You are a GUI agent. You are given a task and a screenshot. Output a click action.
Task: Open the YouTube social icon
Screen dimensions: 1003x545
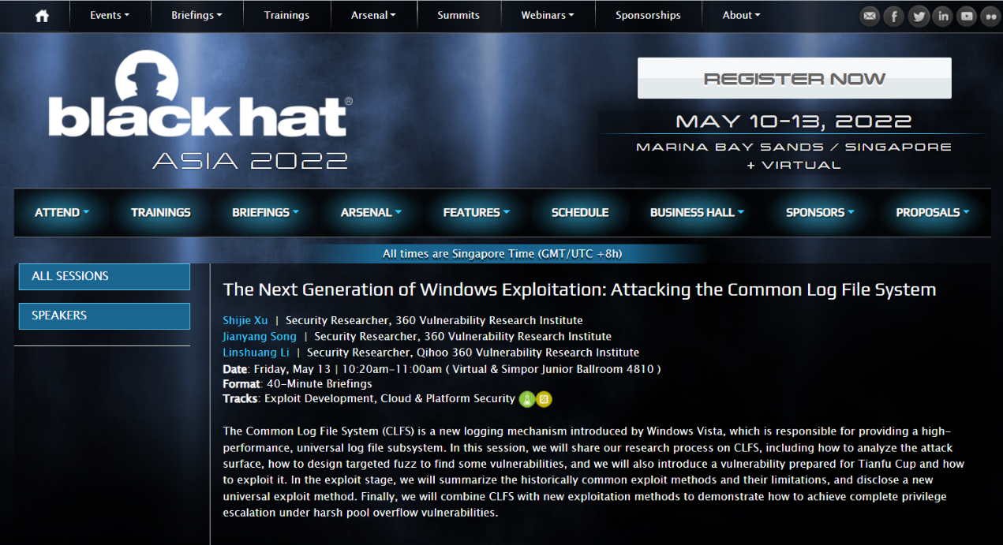[966, 16]
